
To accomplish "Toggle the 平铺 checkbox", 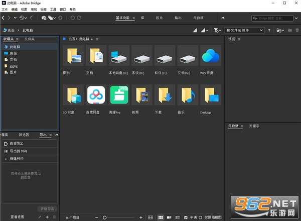I will (186, 217).
